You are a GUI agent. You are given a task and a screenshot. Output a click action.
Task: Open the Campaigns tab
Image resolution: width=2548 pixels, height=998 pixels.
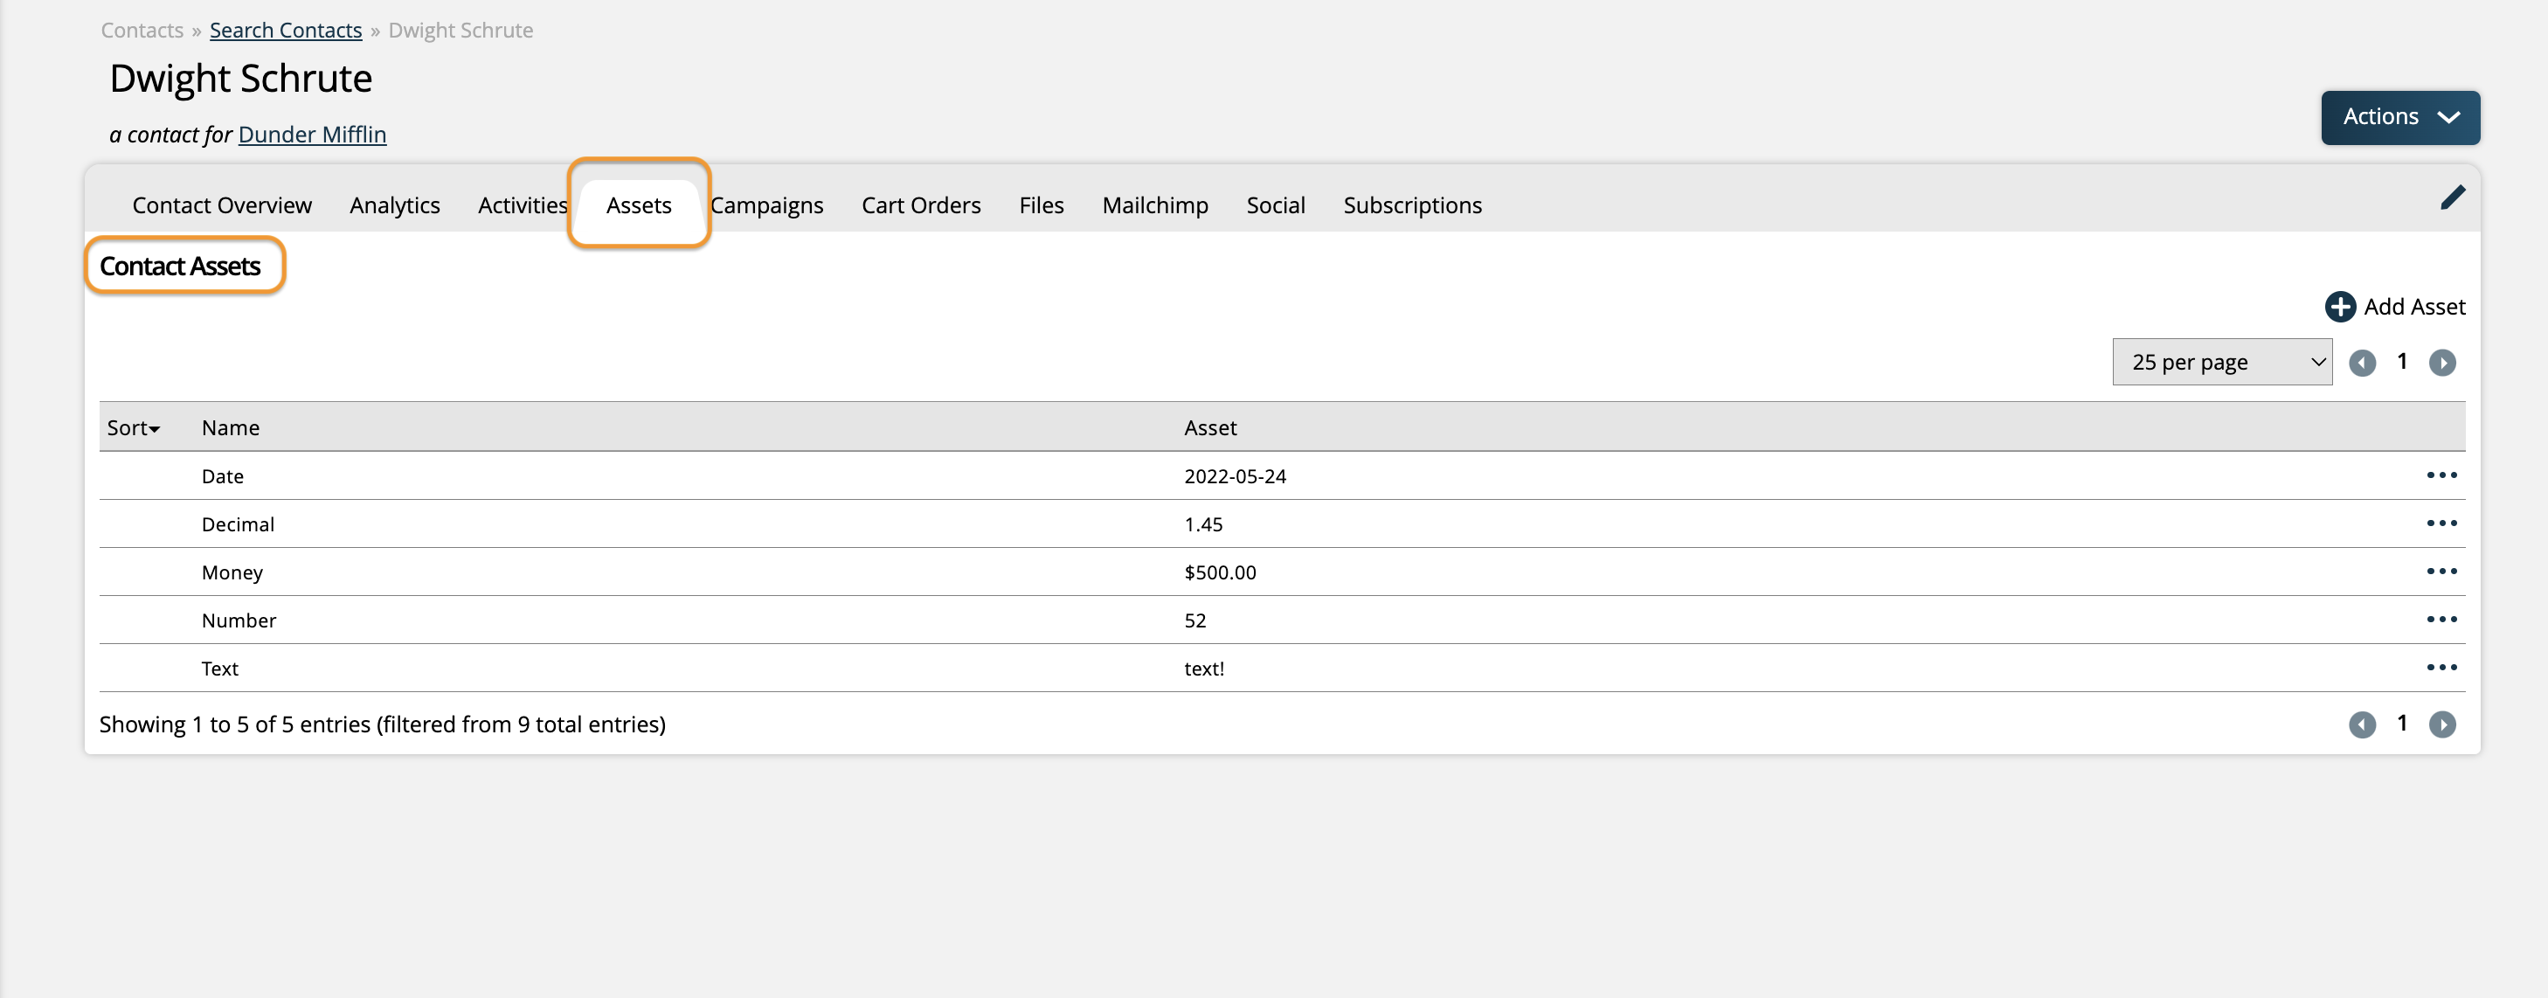[x=766, y=205]
